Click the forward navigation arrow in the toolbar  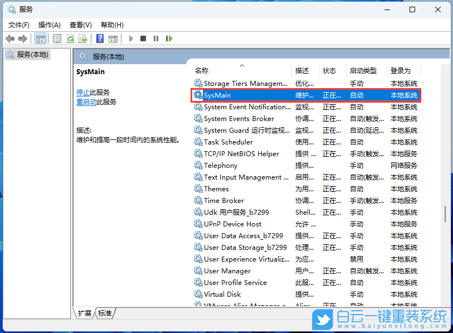pos(22,38)
